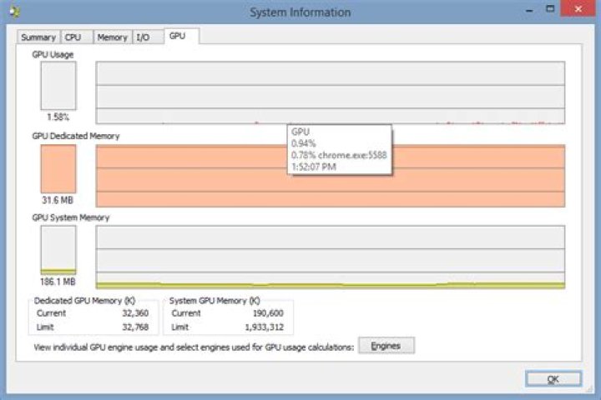The height and width of the screenshot is (400, 601).
Task: Click the system memory Limit value 1,933,312
Action: pos(265,327)
